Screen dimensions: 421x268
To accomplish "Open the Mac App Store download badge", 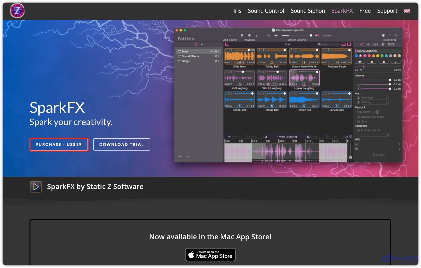I will tap(210, 255).
